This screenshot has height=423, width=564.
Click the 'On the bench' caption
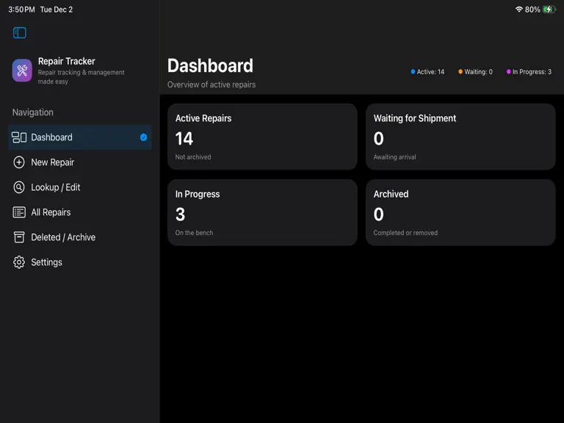point(194,233)
